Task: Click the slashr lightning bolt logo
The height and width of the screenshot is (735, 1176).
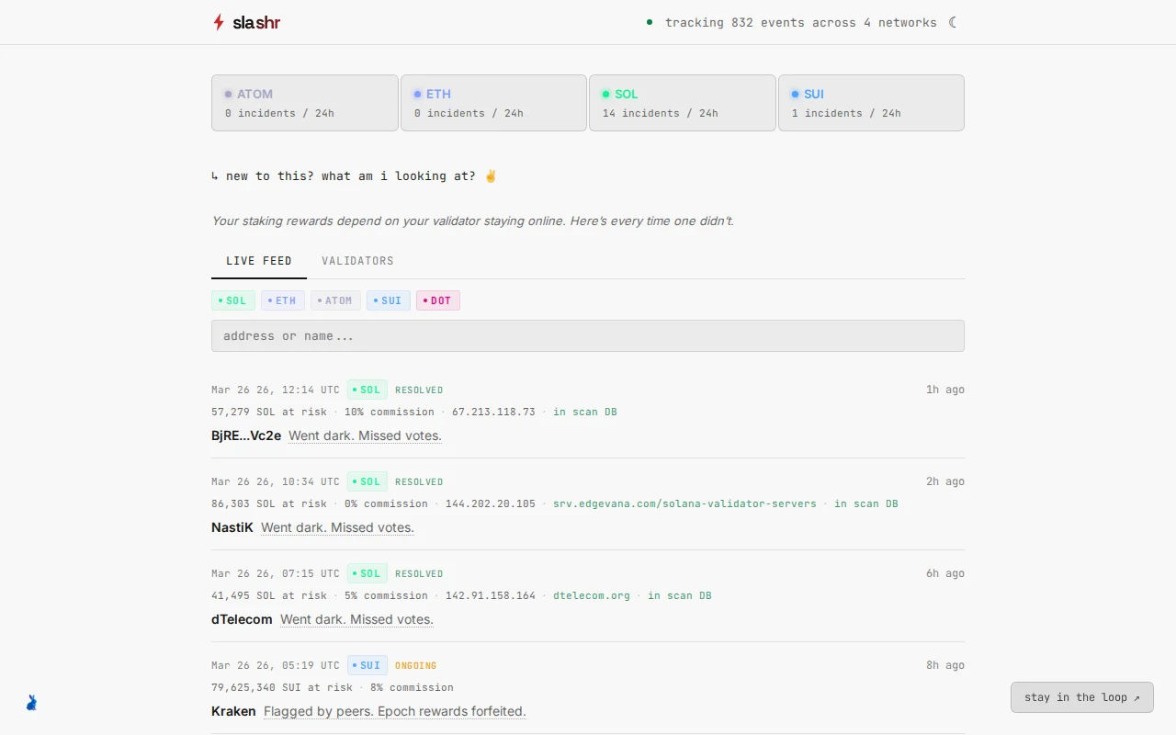Action: coord(219,22)
